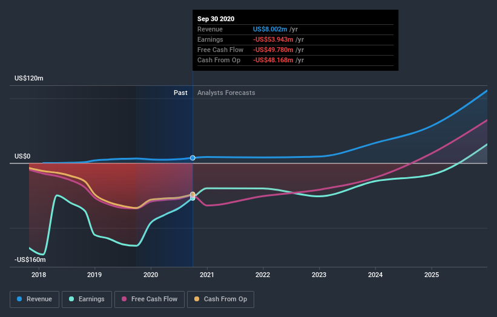The width and height of the screenshot is (497, 317).
Task: Click the -US$49.780m free cash flow value
Action: click(273, 50)
